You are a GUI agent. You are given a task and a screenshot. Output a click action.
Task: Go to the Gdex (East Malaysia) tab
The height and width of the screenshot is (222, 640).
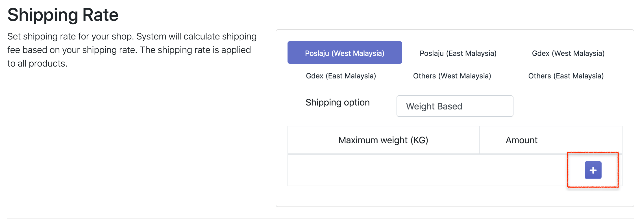341,76
